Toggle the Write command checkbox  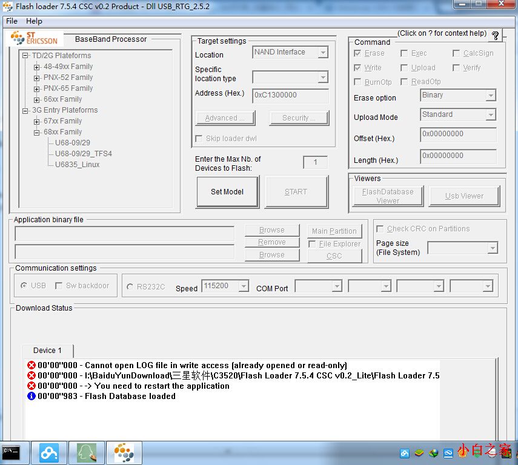click(357, 68)
